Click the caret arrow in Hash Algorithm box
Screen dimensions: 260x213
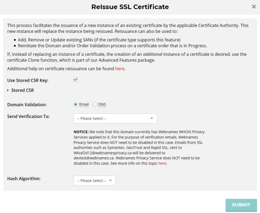110,181
